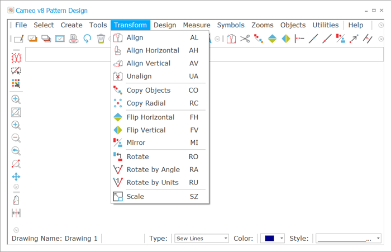Click the trash bin delete icon

[101, 39]
